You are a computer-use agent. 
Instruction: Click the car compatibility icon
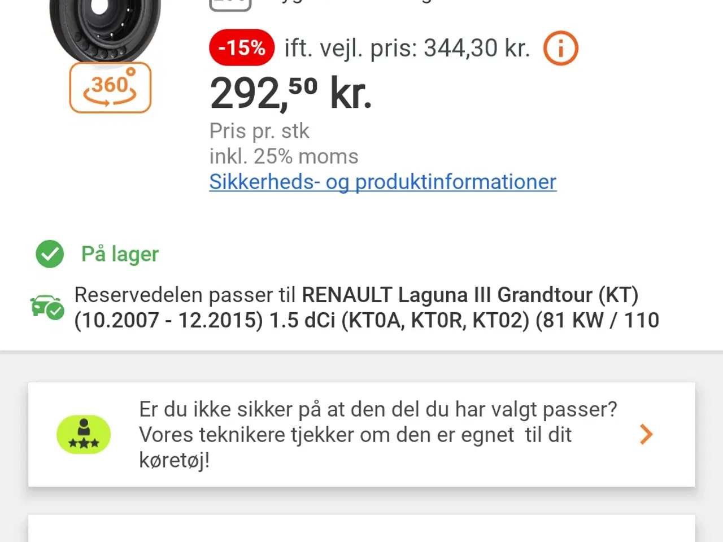click(47, 308)
